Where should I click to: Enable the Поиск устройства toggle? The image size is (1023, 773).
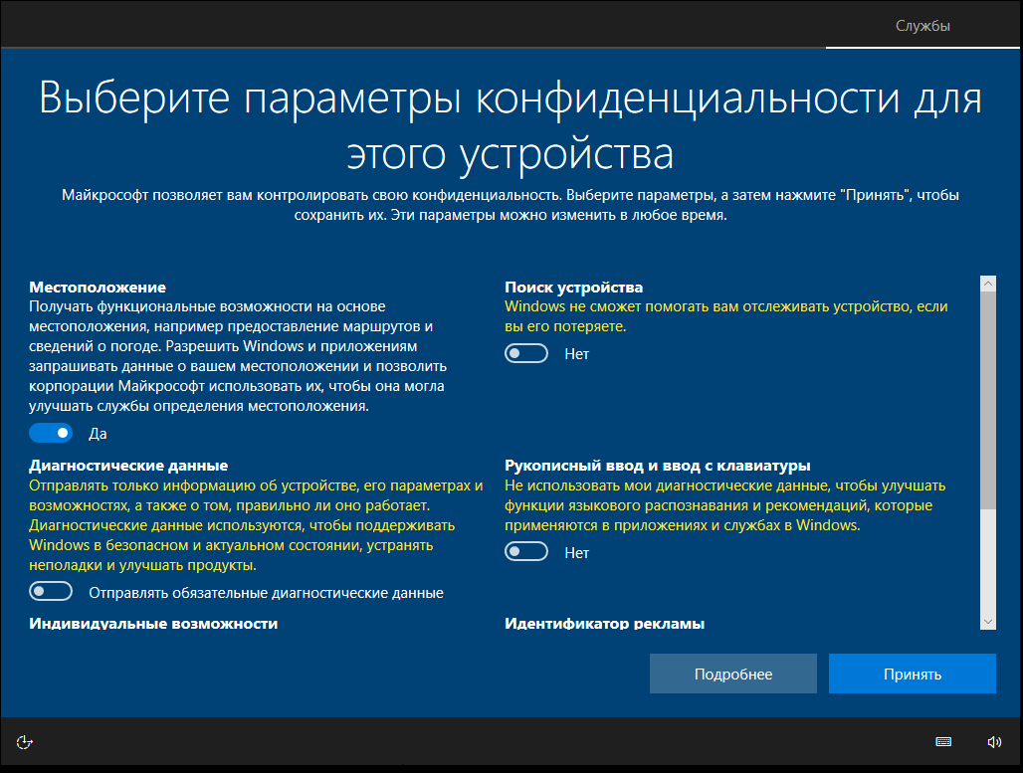click(526, 353)
